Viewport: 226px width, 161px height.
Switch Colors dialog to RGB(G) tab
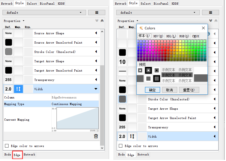184,36
